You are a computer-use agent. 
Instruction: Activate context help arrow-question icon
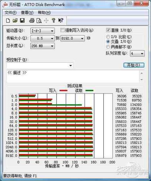61,21
